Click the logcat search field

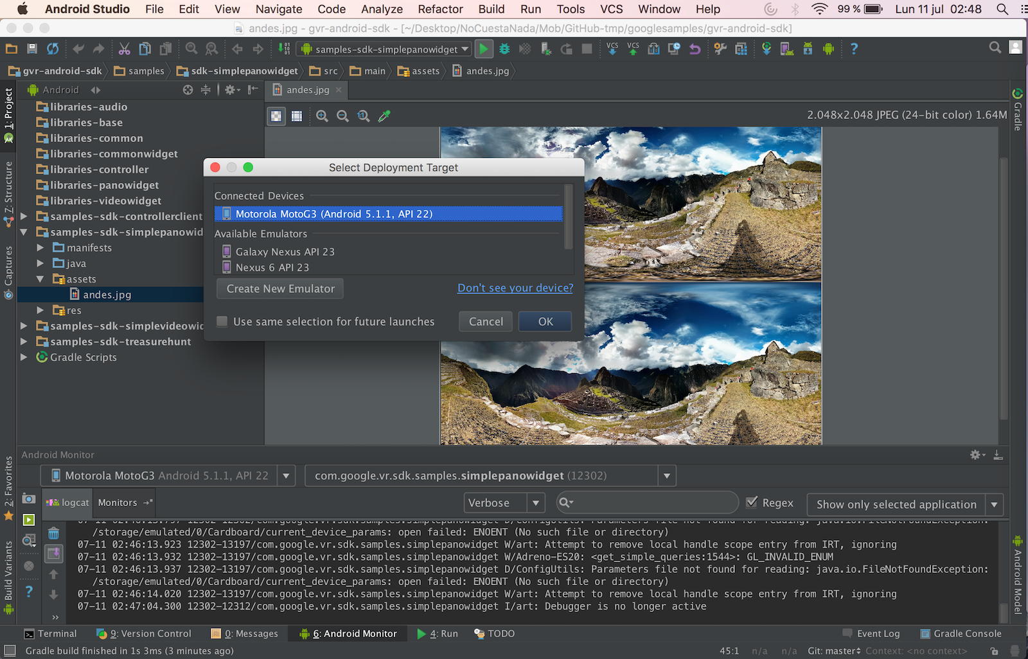648,503
